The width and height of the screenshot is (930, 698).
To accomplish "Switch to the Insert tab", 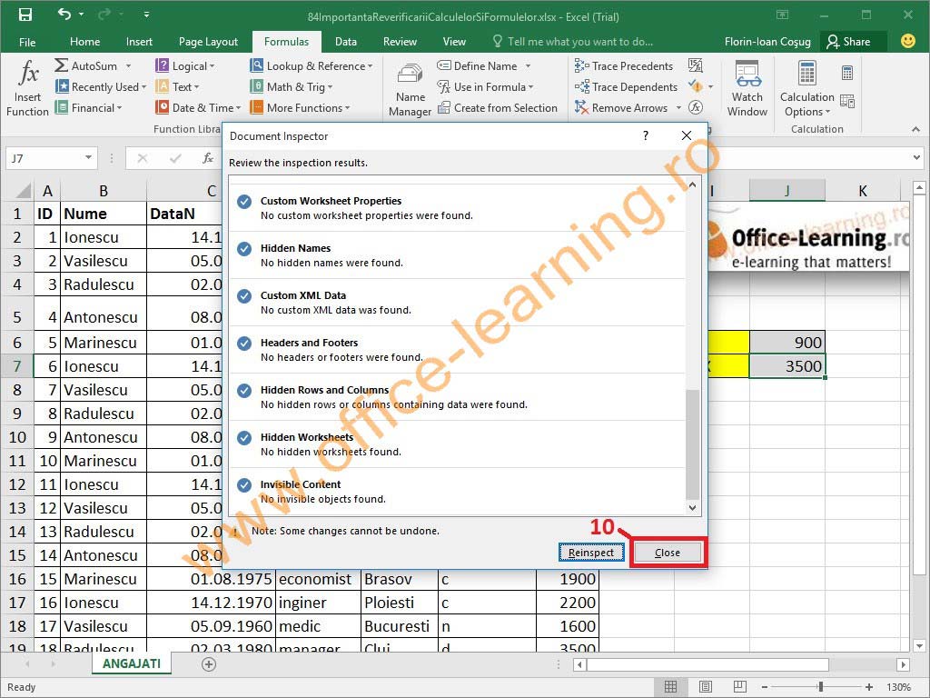I will click(139, 42).
